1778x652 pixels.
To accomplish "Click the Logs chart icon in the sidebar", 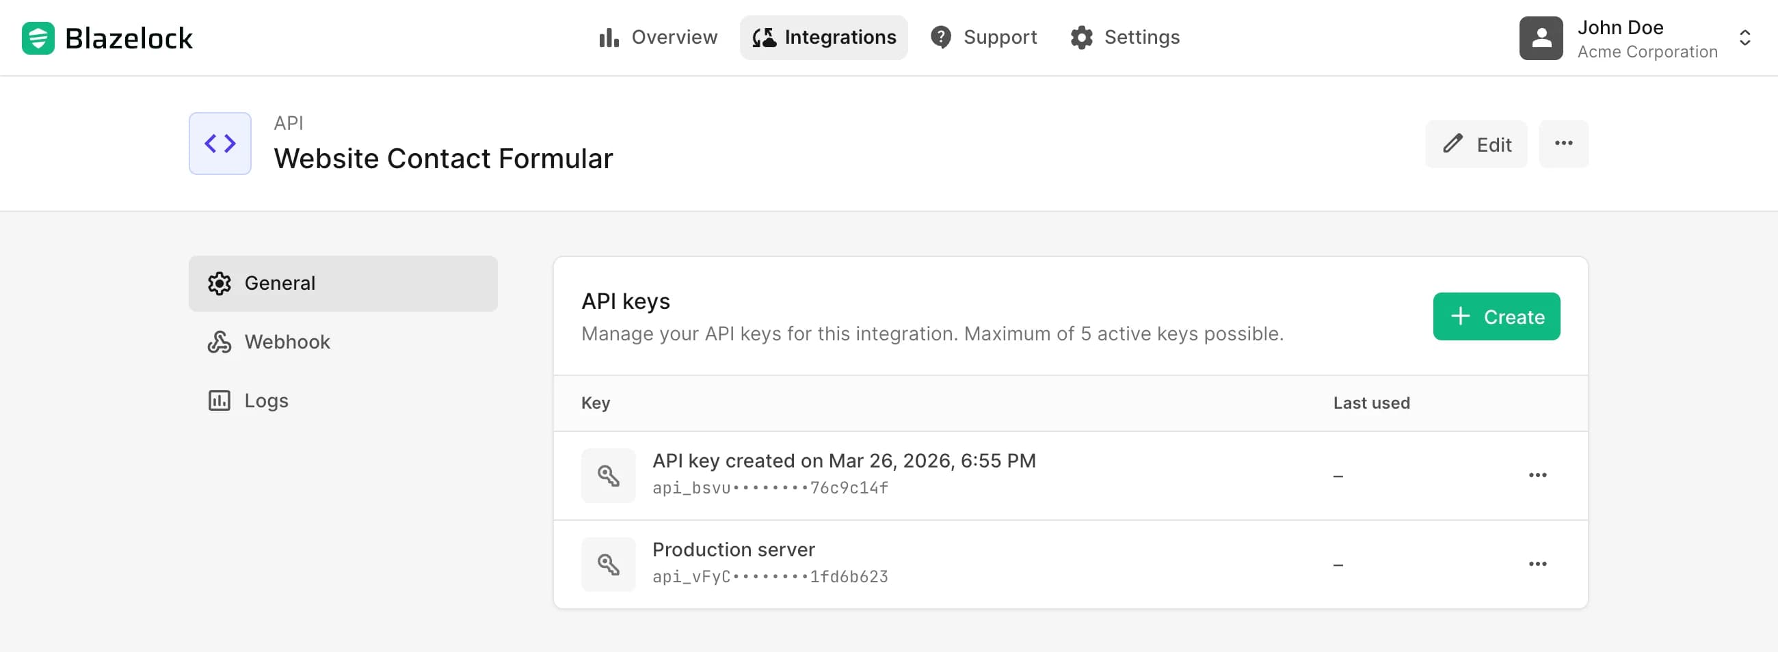I will 219,400.
